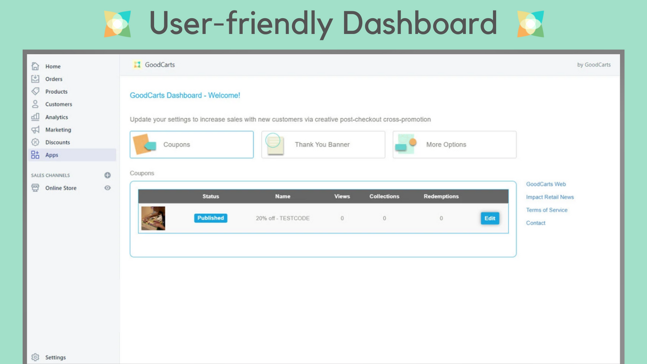Viewport: 647px width, 364px height.
Task: Click the plus next to Sales Channels
Action: tap(107, 175)
